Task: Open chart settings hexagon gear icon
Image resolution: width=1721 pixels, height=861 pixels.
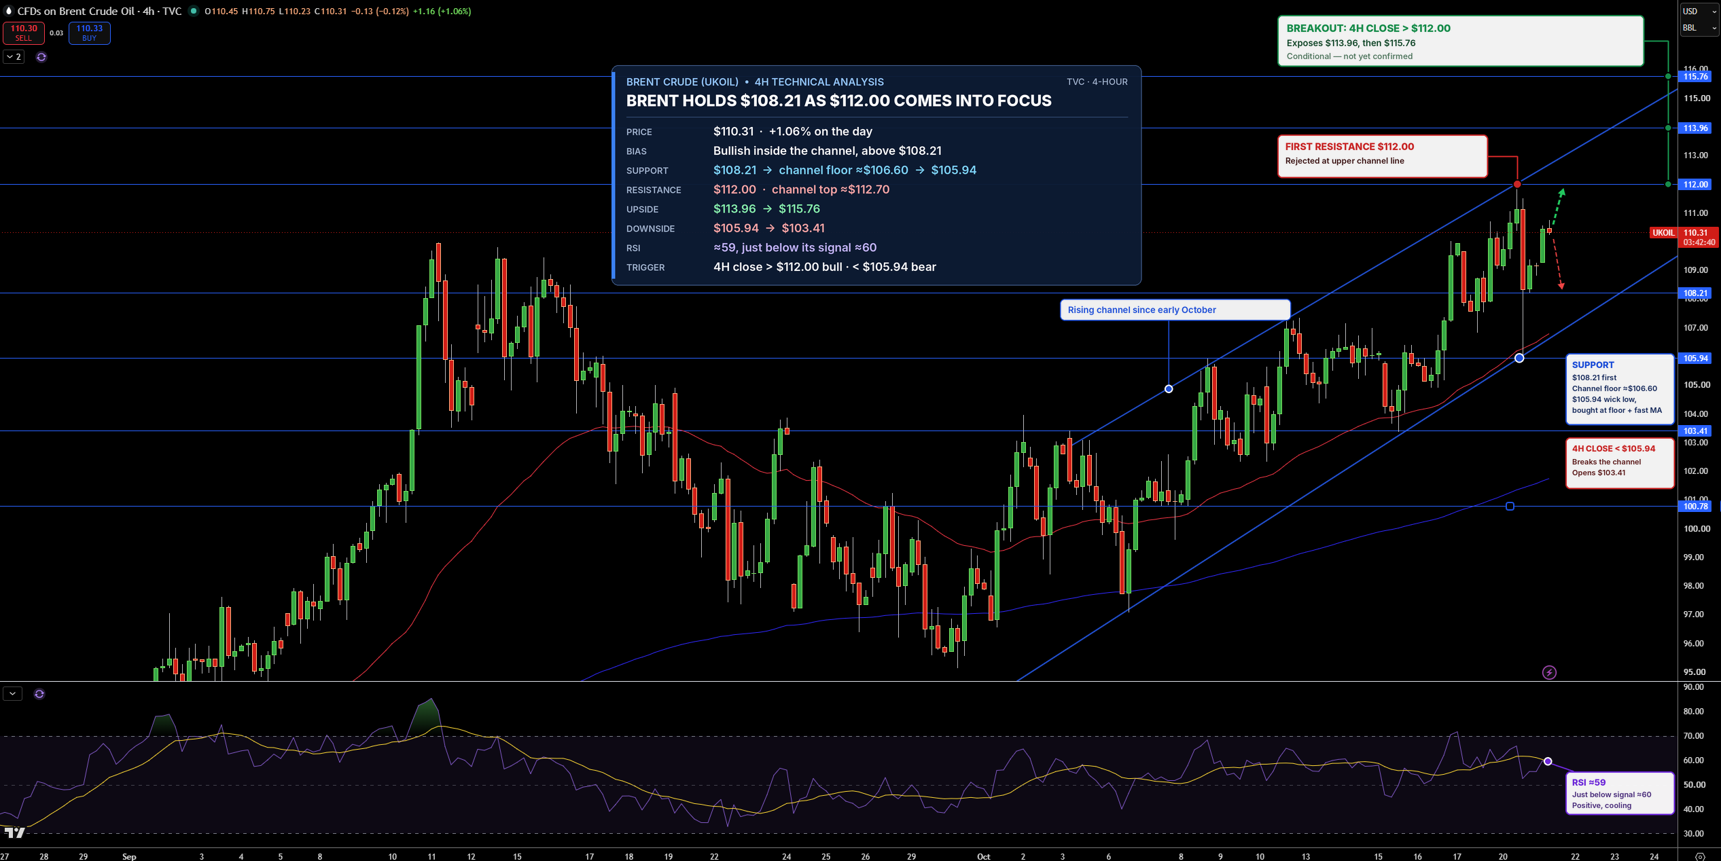Action: [x=1700, y=856]
